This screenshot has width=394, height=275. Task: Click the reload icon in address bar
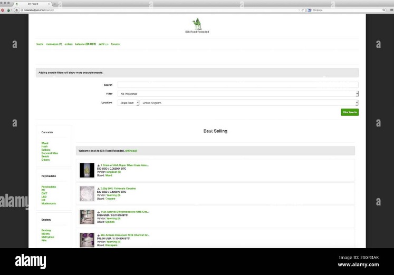click(303, 10)
